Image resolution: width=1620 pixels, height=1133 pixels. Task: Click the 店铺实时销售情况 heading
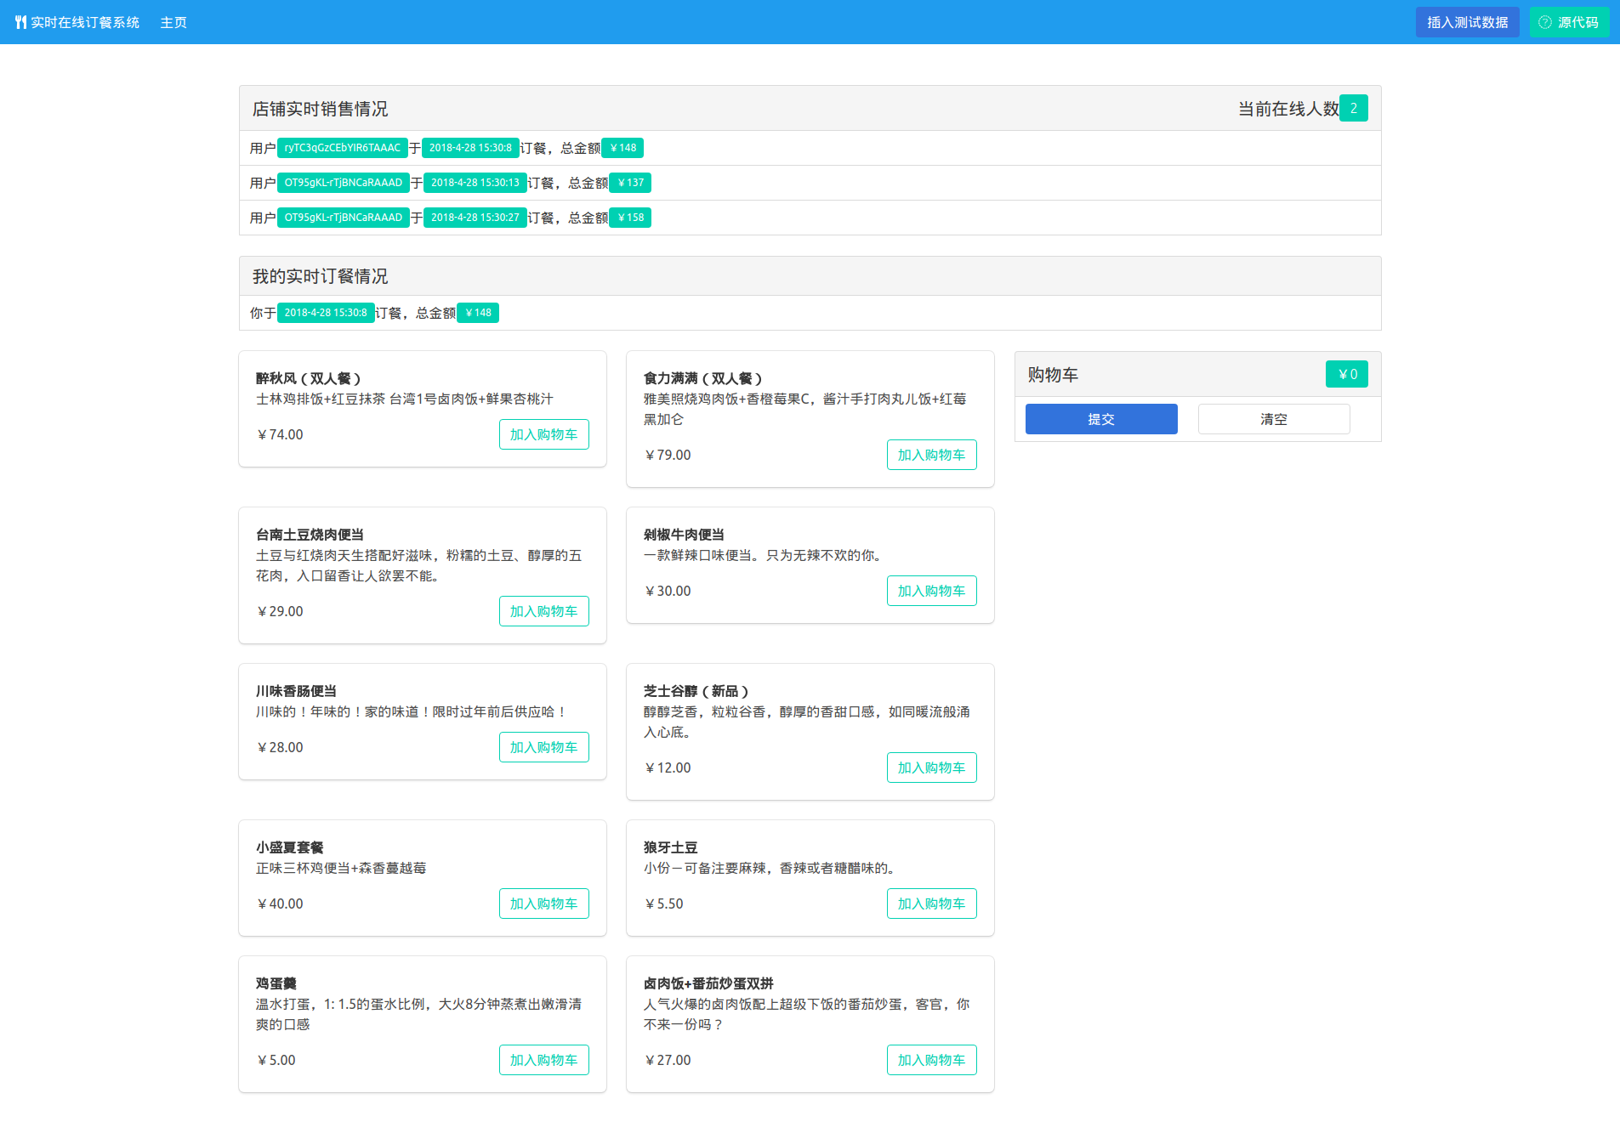tap(321, 109)
